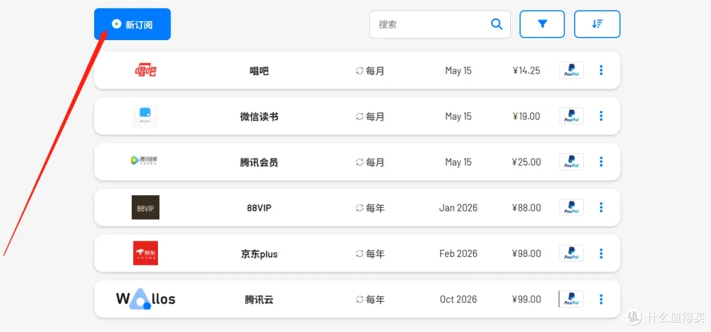
Task: Open the 腾讯会员 row three-dot menu
Action: [x=601, y=162]
